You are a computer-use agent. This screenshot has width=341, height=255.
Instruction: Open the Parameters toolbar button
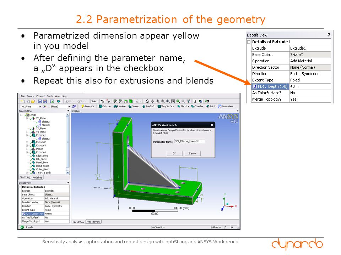click(226, 107)
